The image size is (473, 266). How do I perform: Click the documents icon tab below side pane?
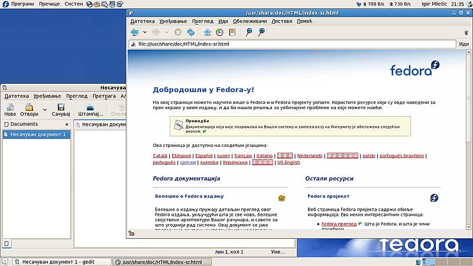(7, 244)
